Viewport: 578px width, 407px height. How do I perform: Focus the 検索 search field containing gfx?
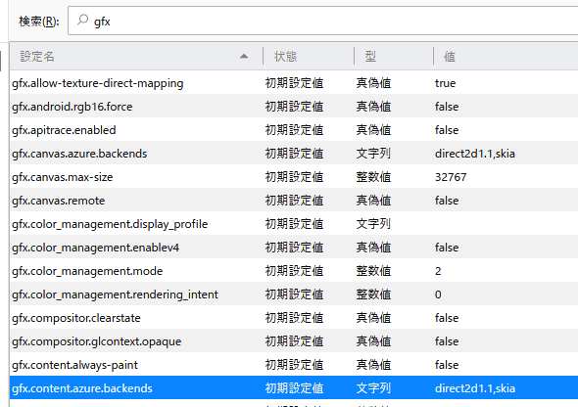point(323,21)
